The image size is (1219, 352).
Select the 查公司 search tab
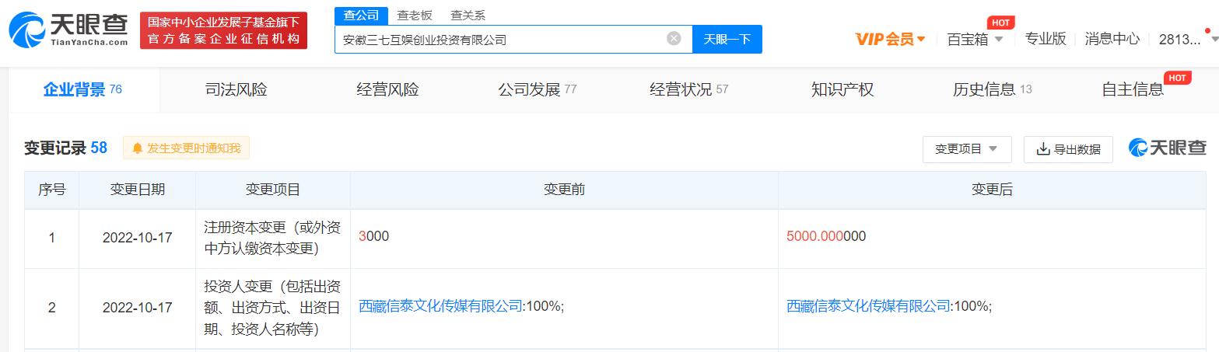[361, 15]
